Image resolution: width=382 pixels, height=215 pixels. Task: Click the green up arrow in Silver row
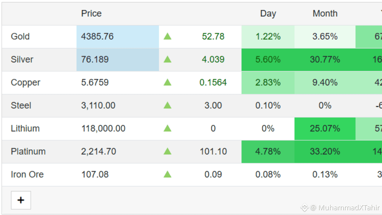(x=167, y=59)
